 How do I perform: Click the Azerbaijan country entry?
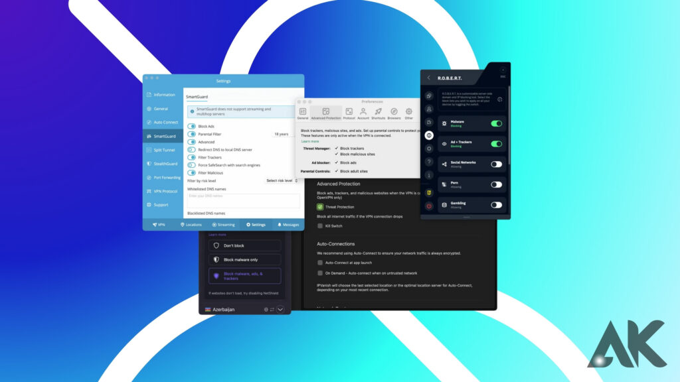coord(220,310)
